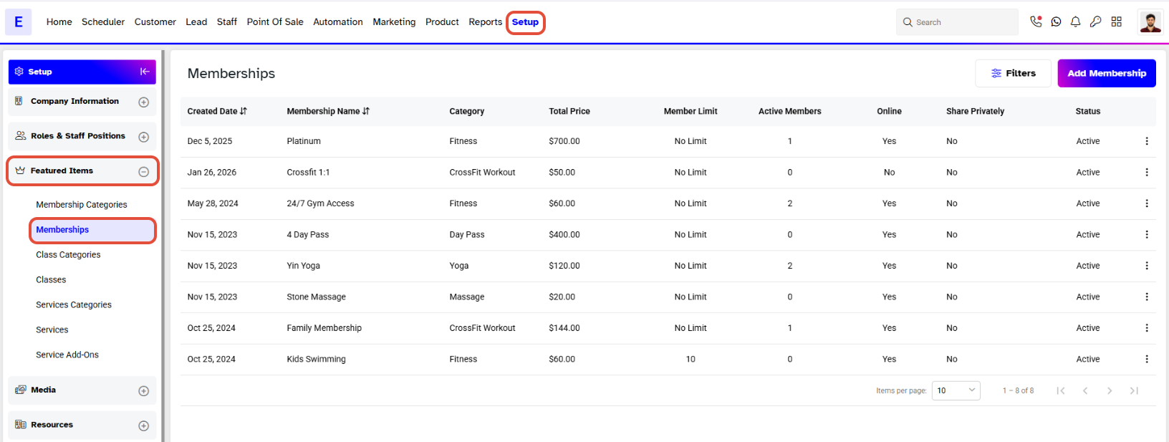Click the $144.00 price cell

(x=564, y=328)
